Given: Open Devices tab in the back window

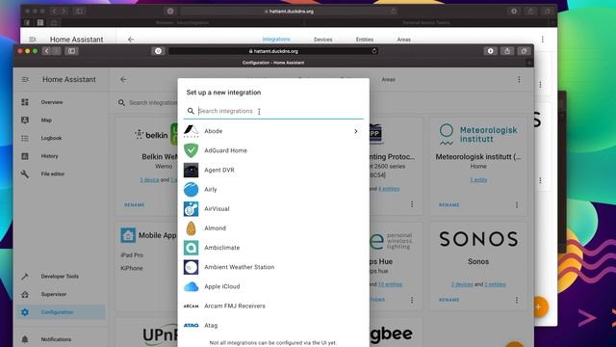Looking at the screenshot, I should point(323,40).
